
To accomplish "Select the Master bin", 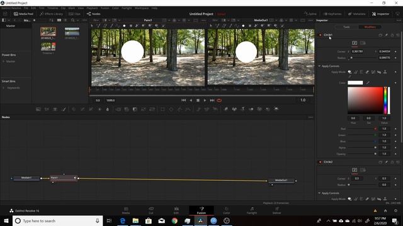I will (x=11, y=26).
